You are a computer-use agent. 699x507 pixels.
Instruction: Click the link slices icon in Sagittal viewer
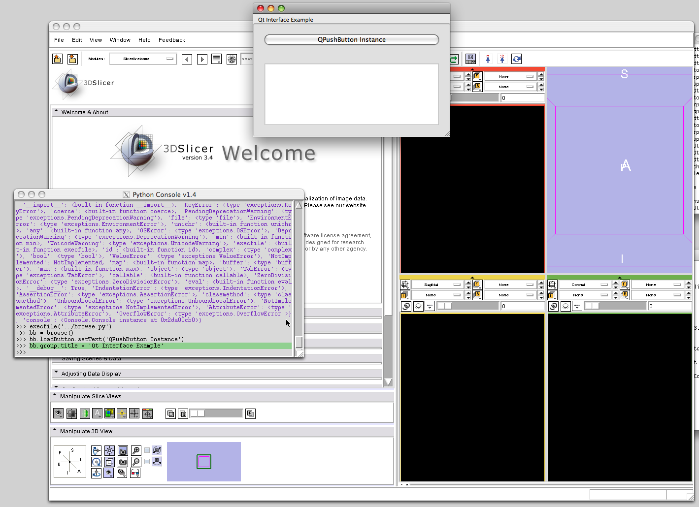coord(406,306)
